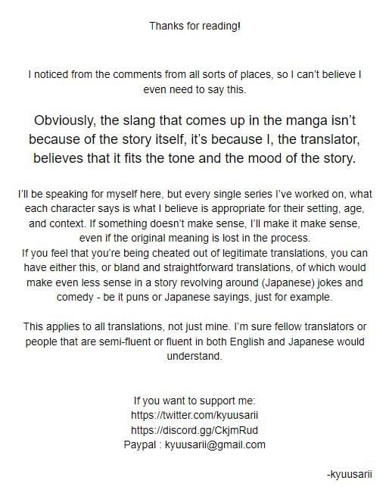The height and width of the screenshot is (496, 392).
Task: Click 'If you feel that you're being cheated' line
Action: [x=194, y=253]
